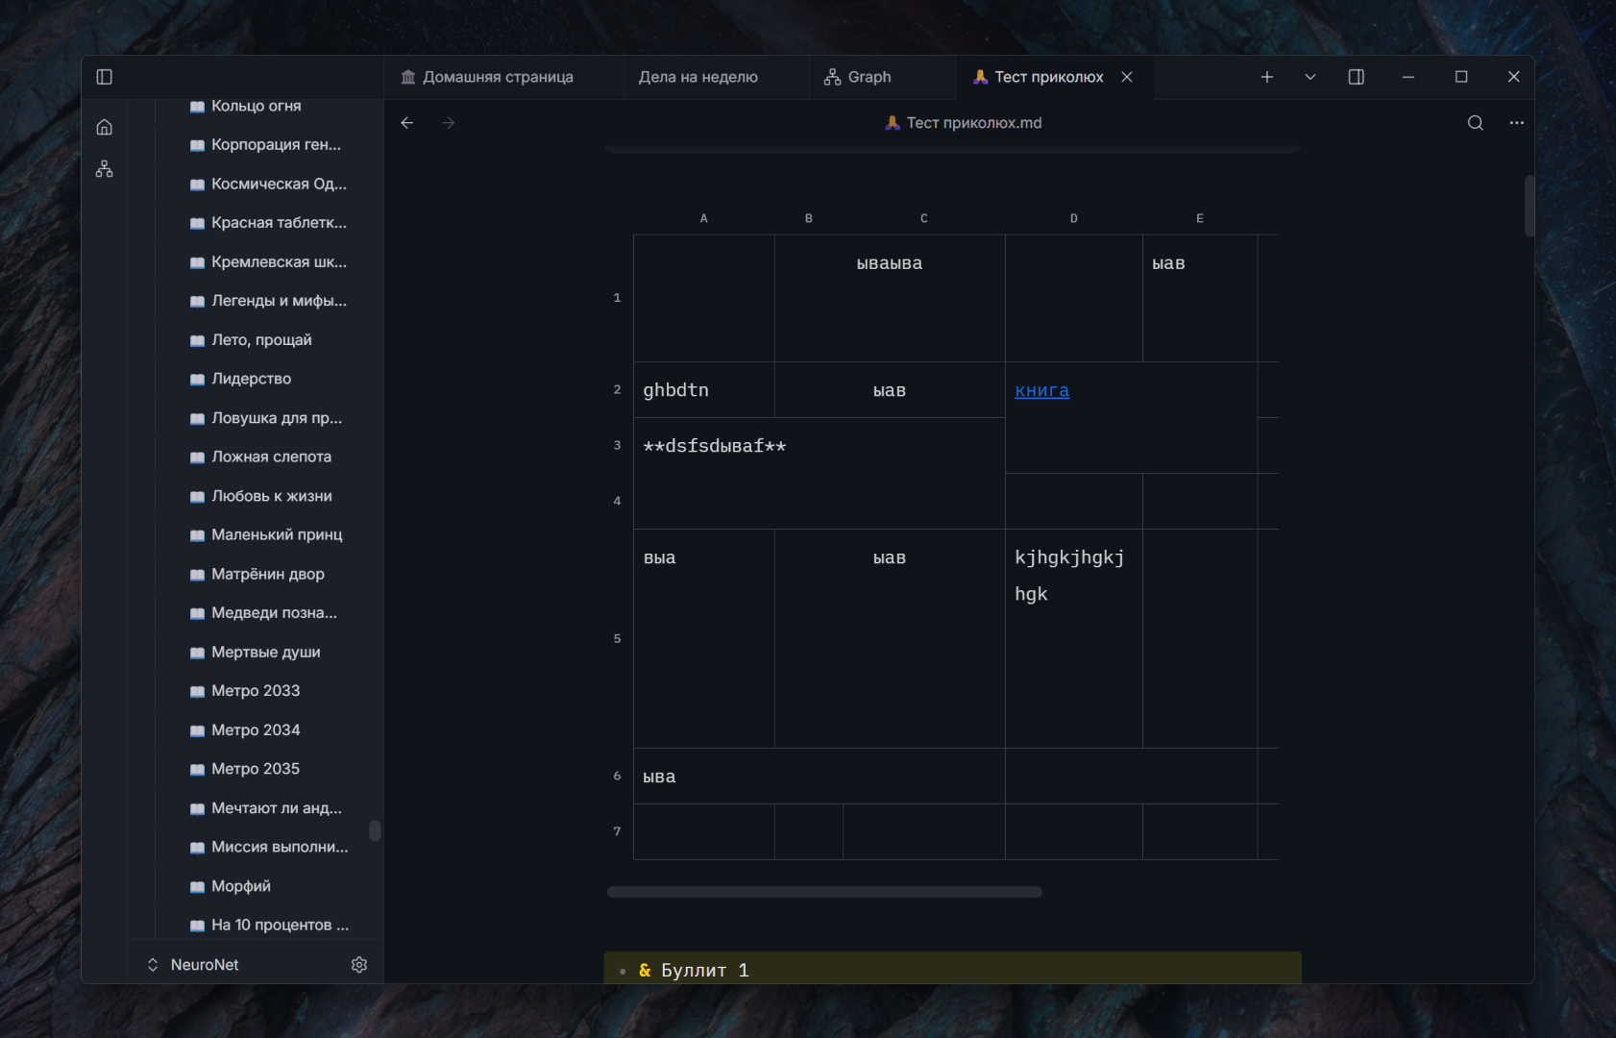The image size is (1616, 1038).
Task: Navigate forward with the right arrow
Action: point(449,123)
